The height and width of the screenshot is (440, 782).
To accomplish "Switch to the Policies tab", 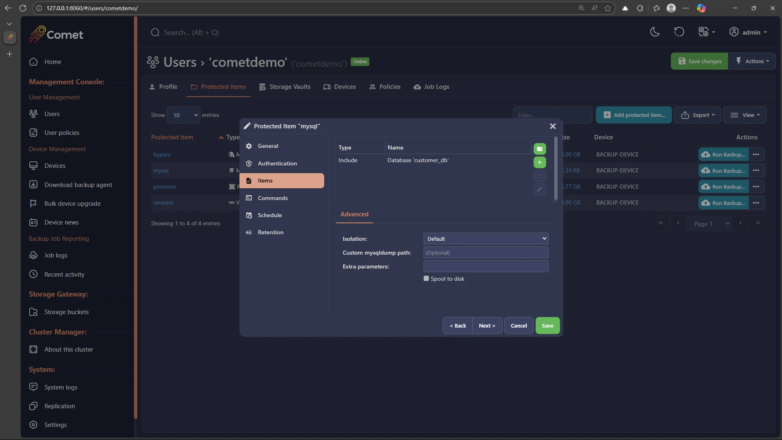I will [385, 87].
